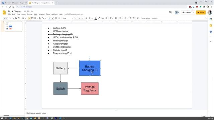Click the plus add-ons side panel icon

point(211,41)
